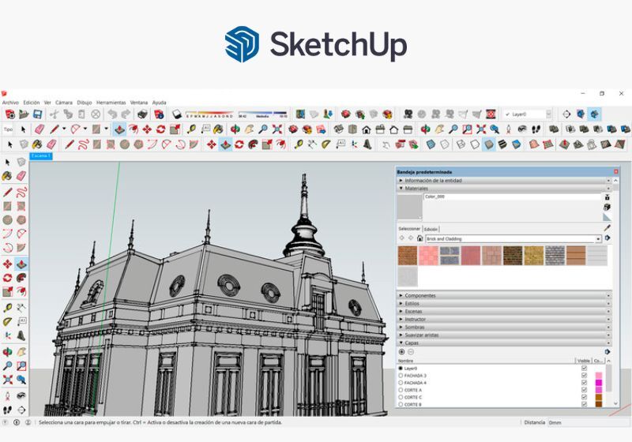Screen dimensions: 632x442
Task: Expand the Estilos panel
Action: pos(504,303)
